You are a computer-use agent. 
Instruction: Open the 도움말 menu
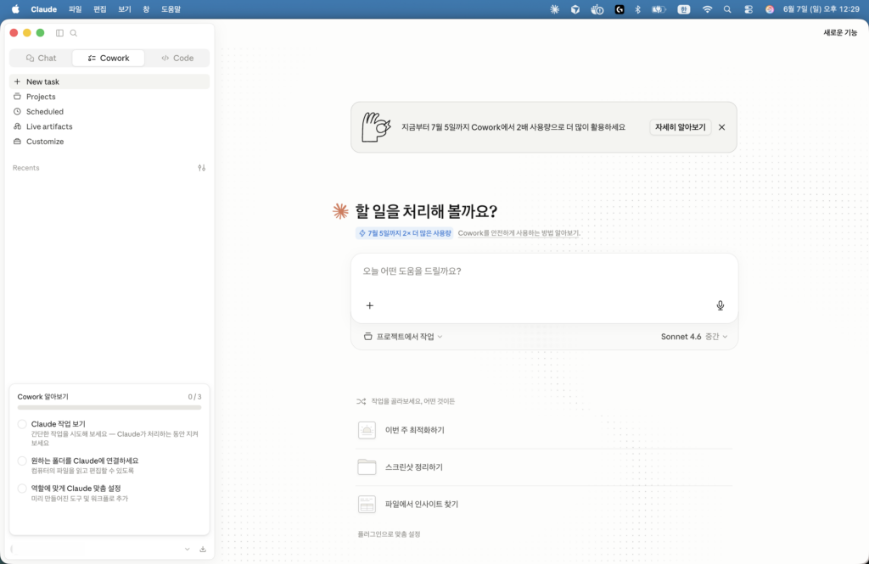coord(171,9)
